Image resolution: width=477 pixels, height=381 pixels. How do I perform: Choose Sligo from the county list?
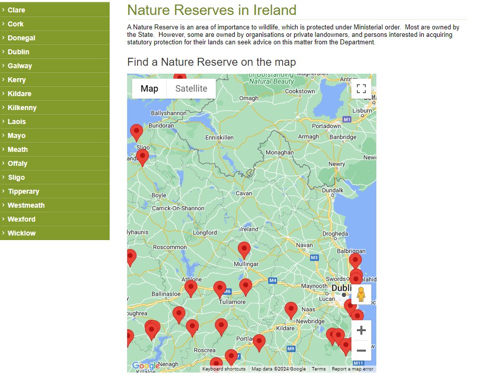click(x=55, y=178)
